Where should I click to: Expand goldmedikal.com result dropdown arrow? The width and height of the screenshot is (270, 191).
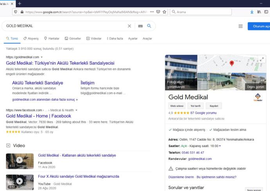point(41,57)
